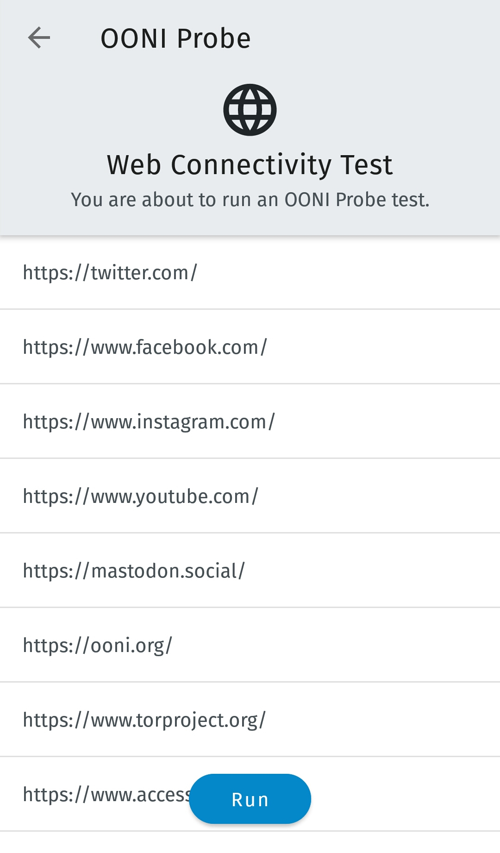This screenshot has width=500, height=853.
Task: Go back using the arrow icon
Action: pos(39,38)
